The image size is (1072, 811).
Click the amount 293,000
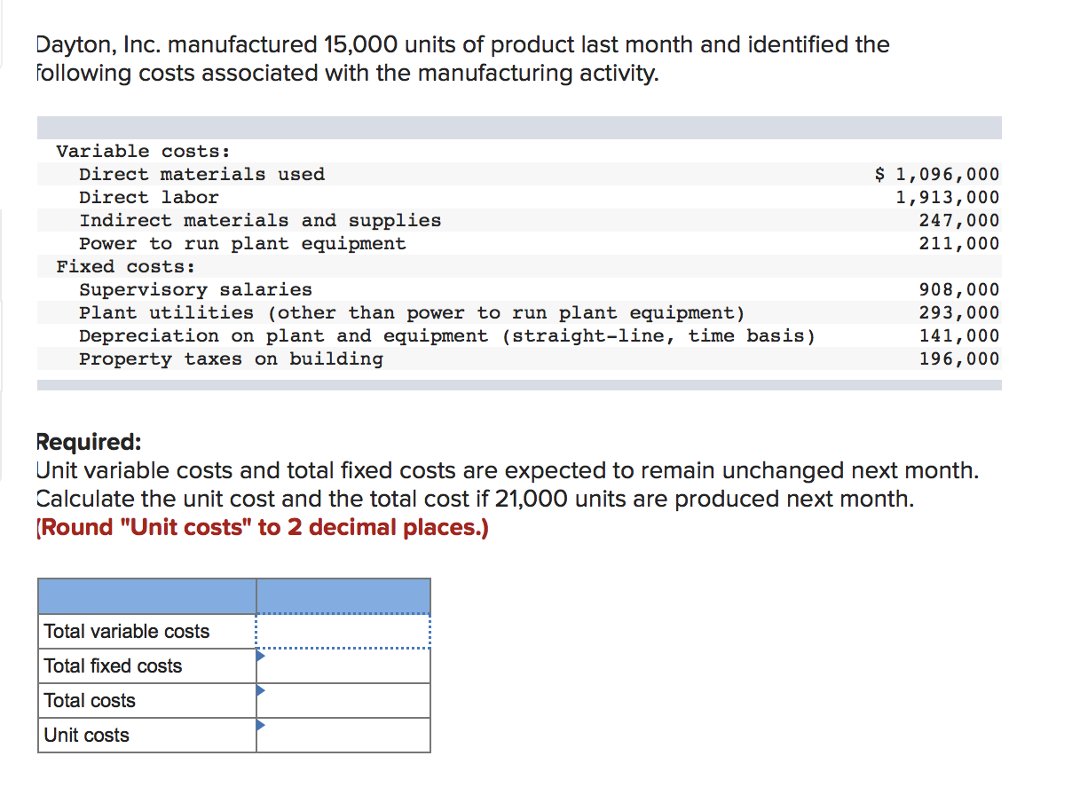click(x=959, y=312)
